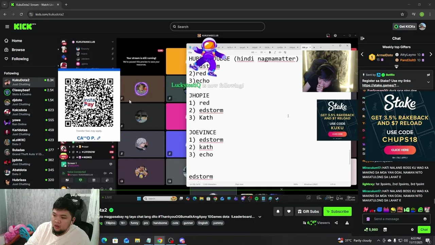Focus the Send a message field
The height and width of the screenshot is (245, 435).
(x=396, y=219)
